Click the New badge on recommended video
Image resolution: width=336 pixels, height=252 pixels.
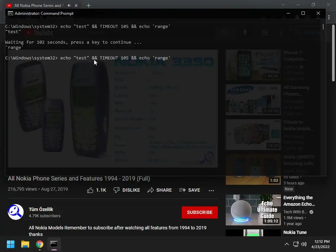point(289,189)
